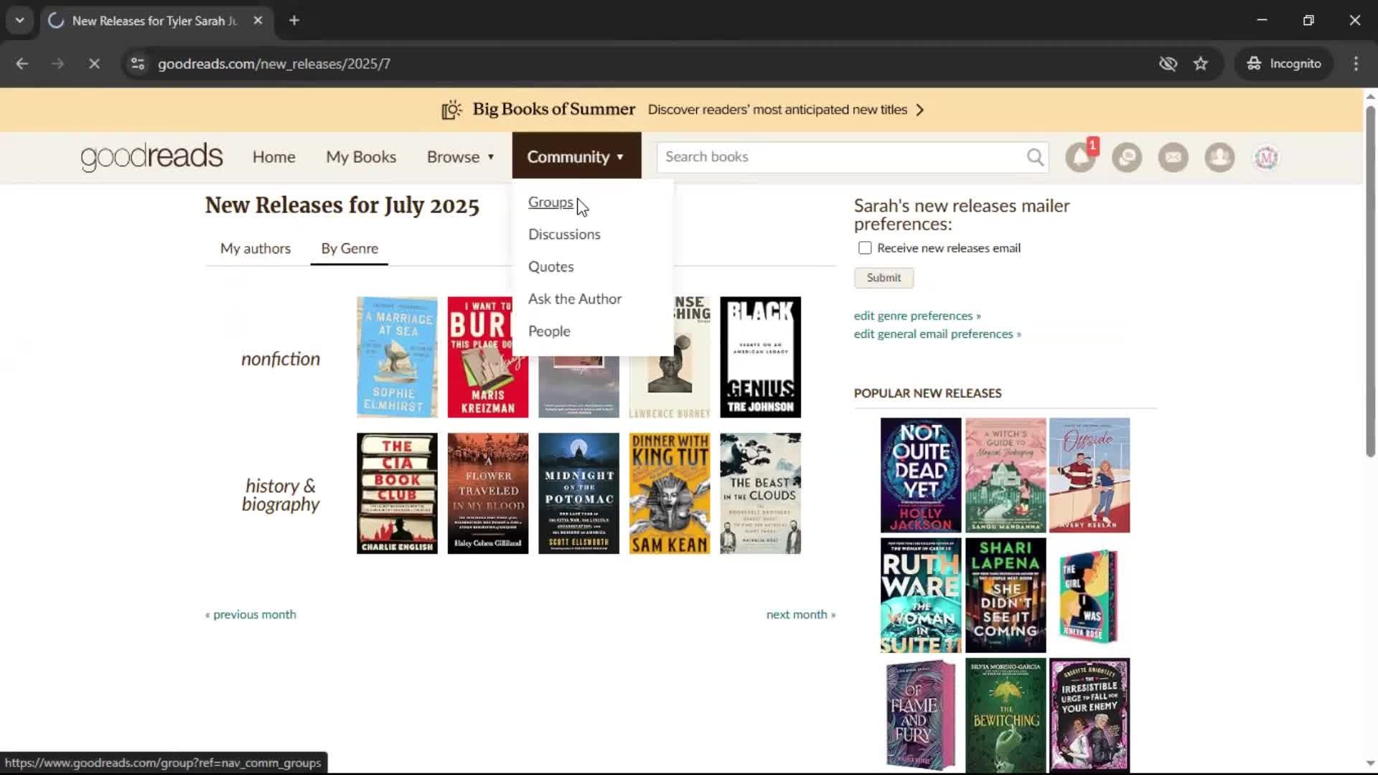Bookmark this page with star icon
This screenshot has height=775, width=1378.
click(1201, 64)
